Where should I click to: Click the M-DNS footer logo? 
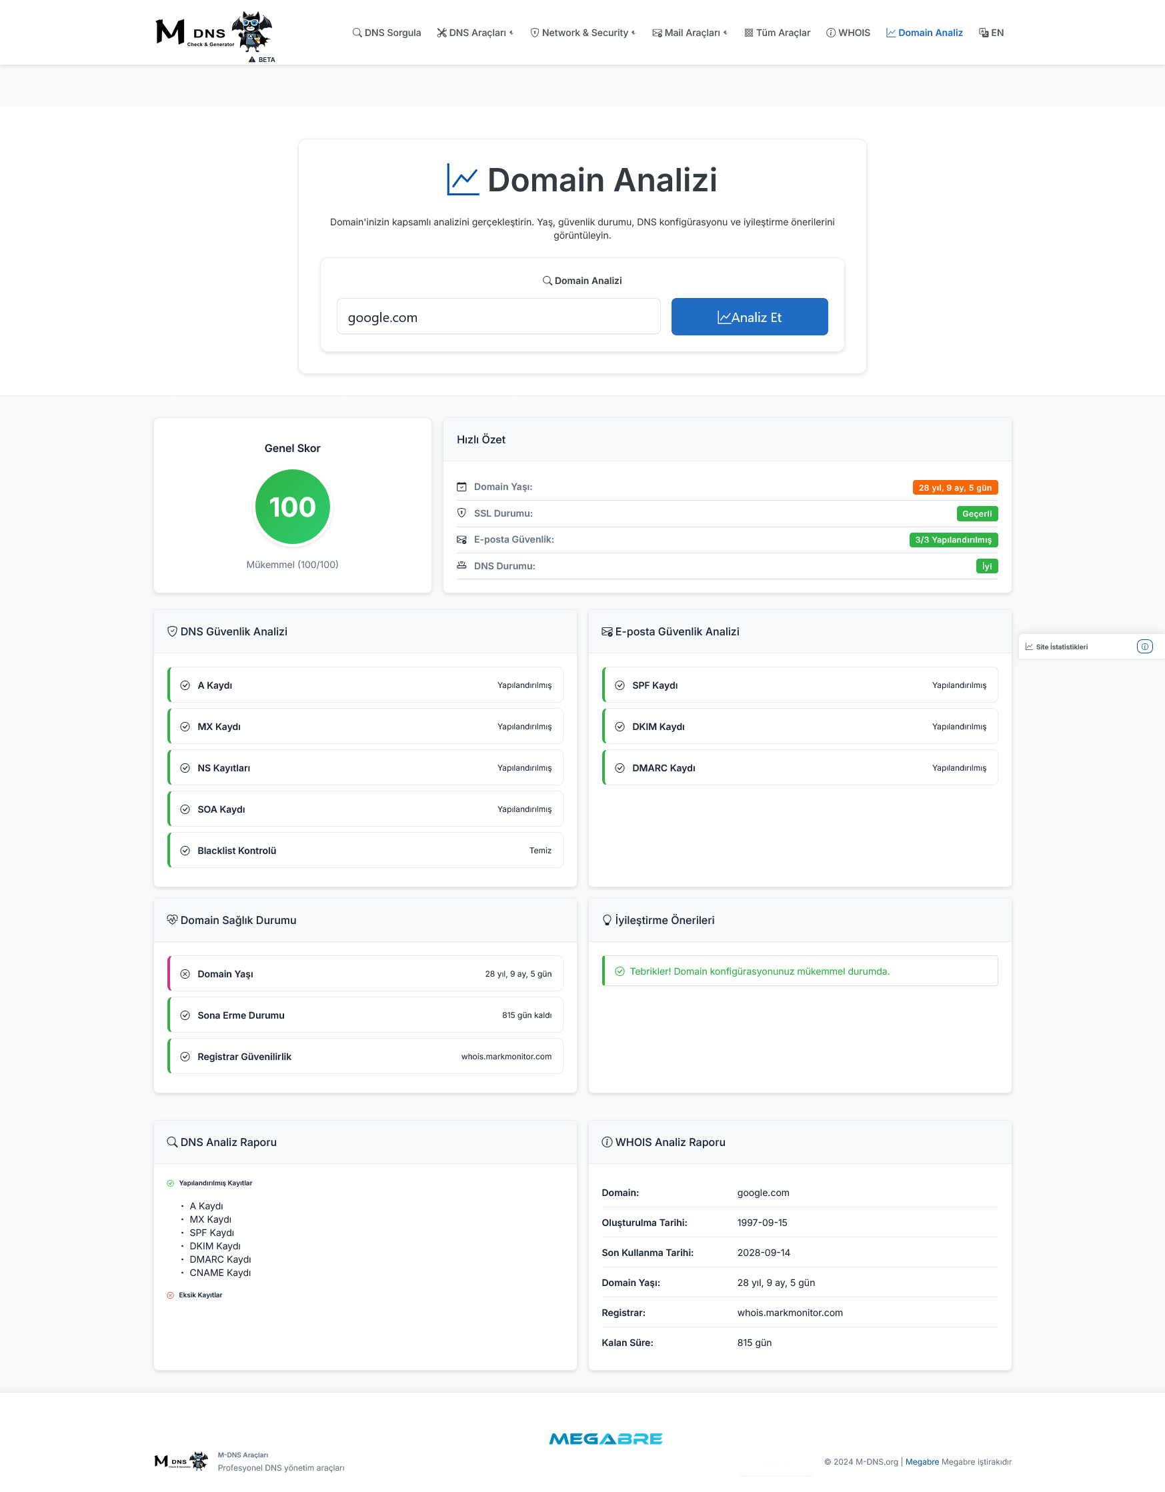click(x=181, y=1461)
